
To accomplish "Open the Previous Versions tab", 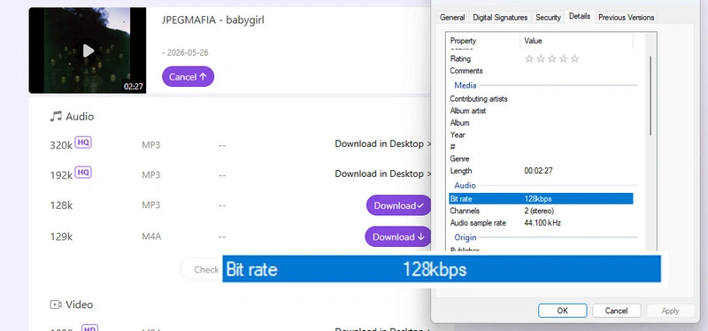I will click(626, 18).
